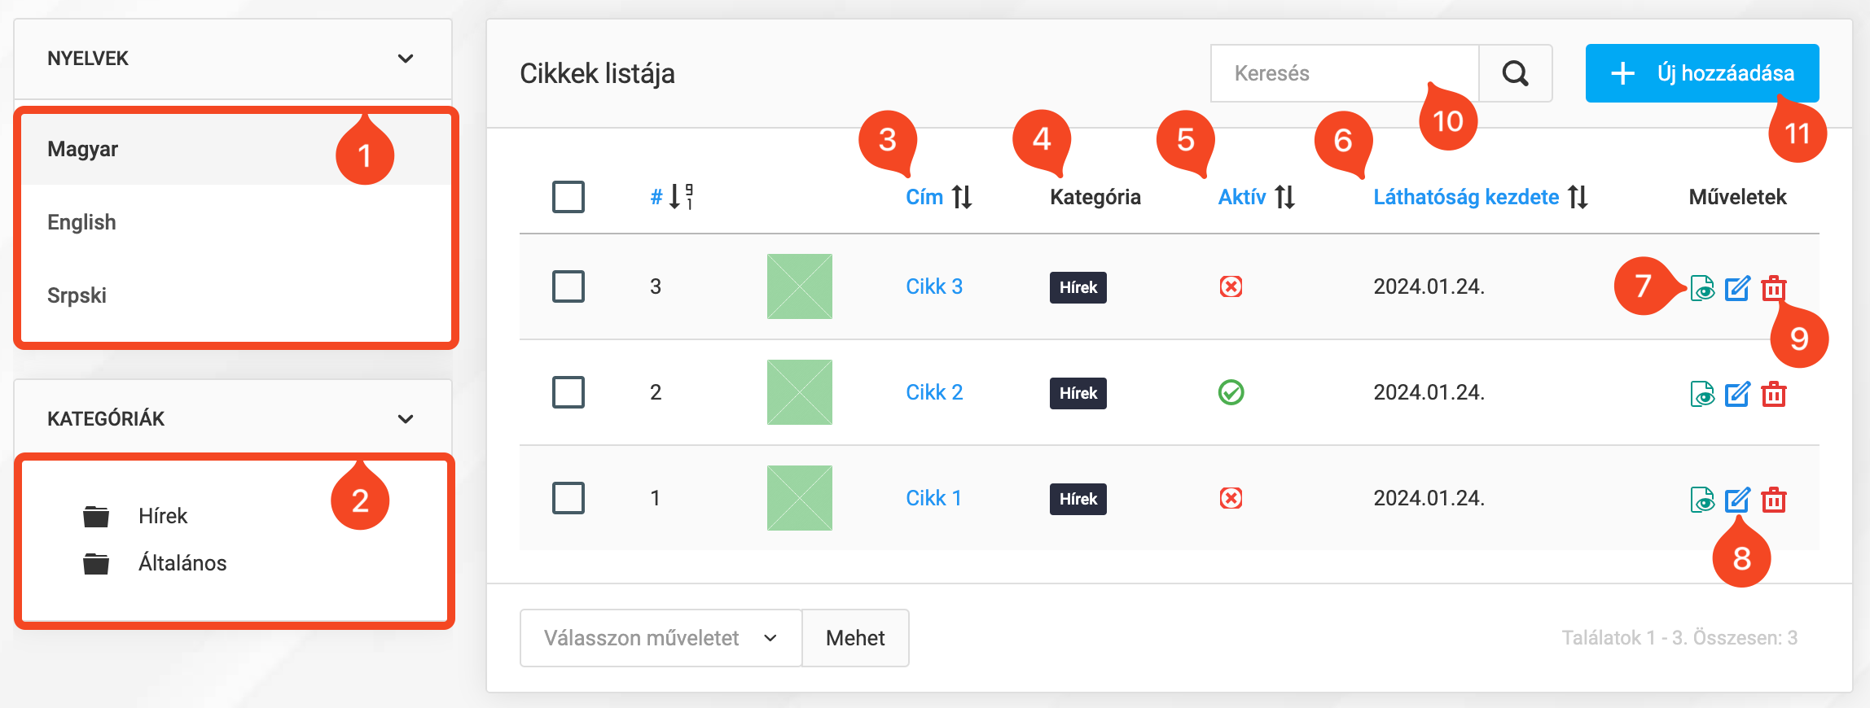Image resolution: width=1870 pixels, height=708 pixels.
Task: Collapse the KATEGÓRIÁK panel chevron
Action: click(406, 419)
